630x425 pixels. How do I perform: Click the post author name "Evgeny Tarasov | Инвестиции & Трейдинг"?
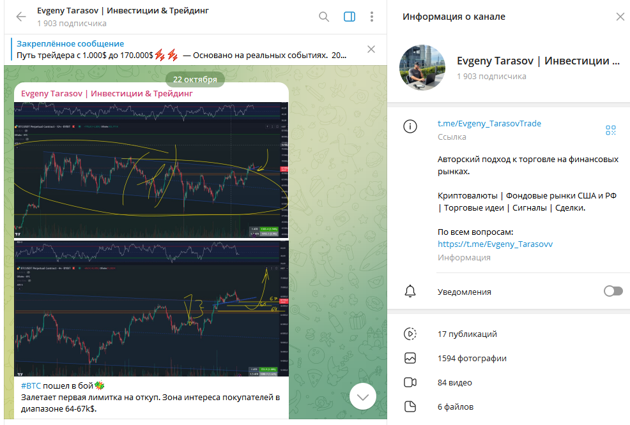[x=107, y=94]
